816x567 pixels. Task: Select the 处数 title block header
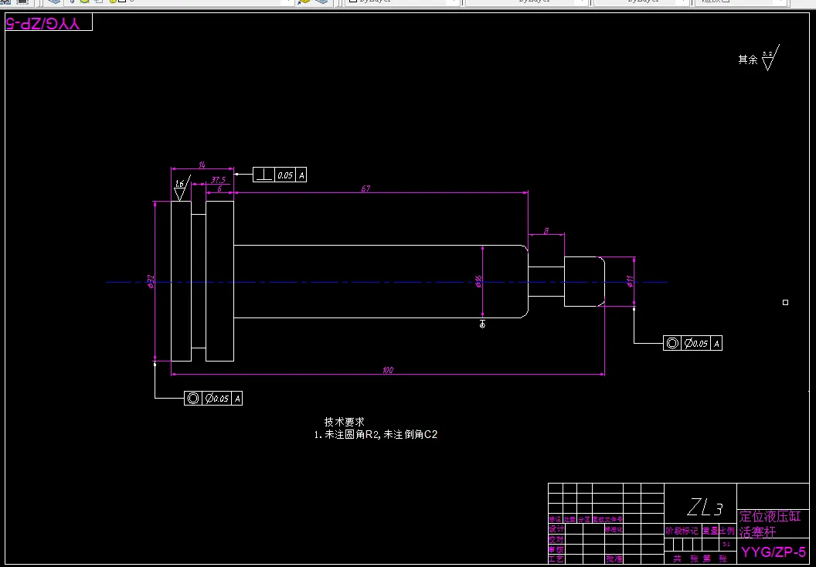click(569, 519)
